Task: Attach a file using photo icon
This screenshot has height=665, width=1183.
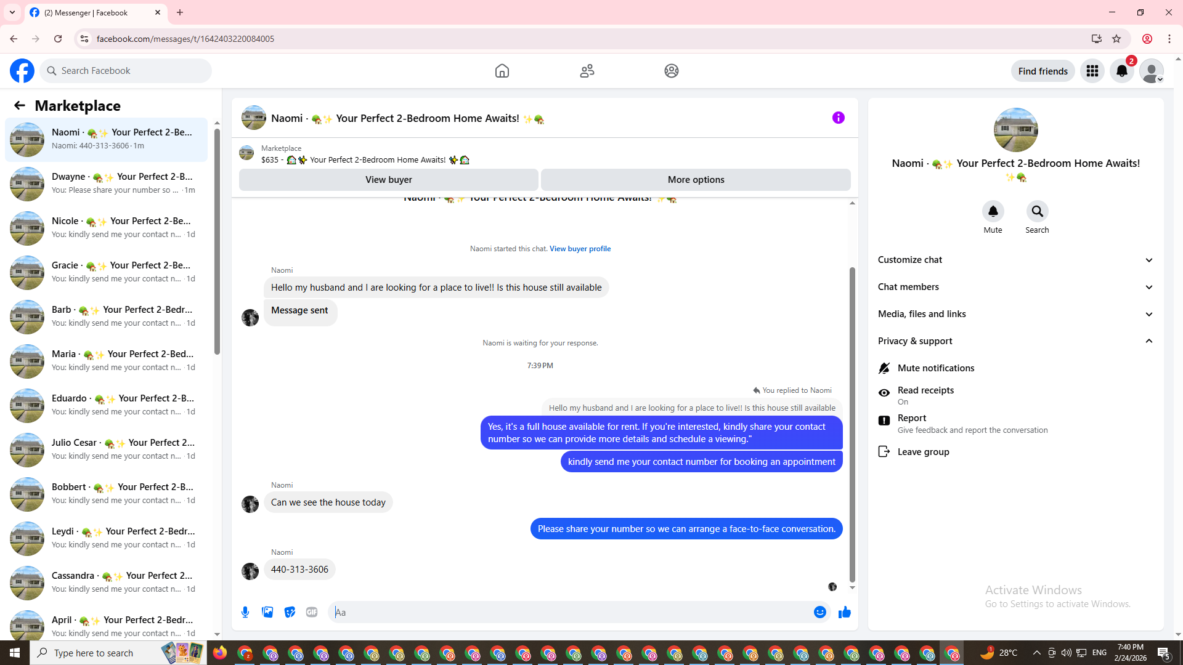Action: tap(267, 612)
